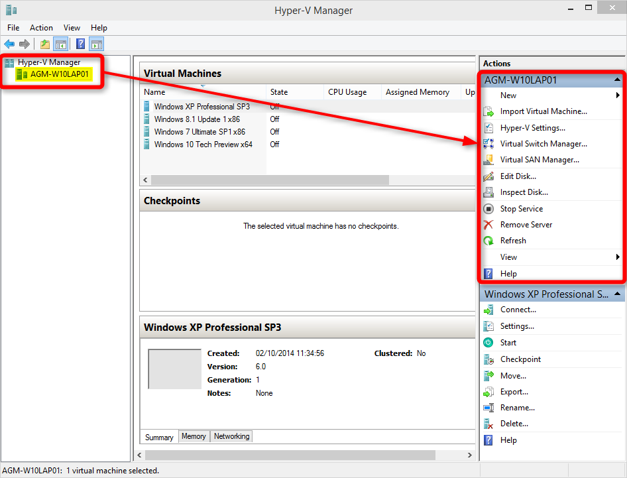The height and width of the screenshot is (478, 627).
Task: Expand the View submenu arrow in actions
Action: pos(618,257)
